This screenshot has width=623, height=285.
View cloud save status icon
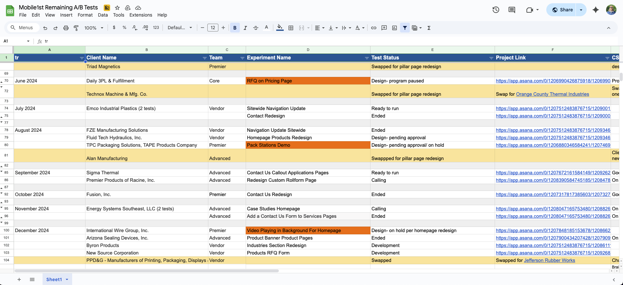[138, 8]
